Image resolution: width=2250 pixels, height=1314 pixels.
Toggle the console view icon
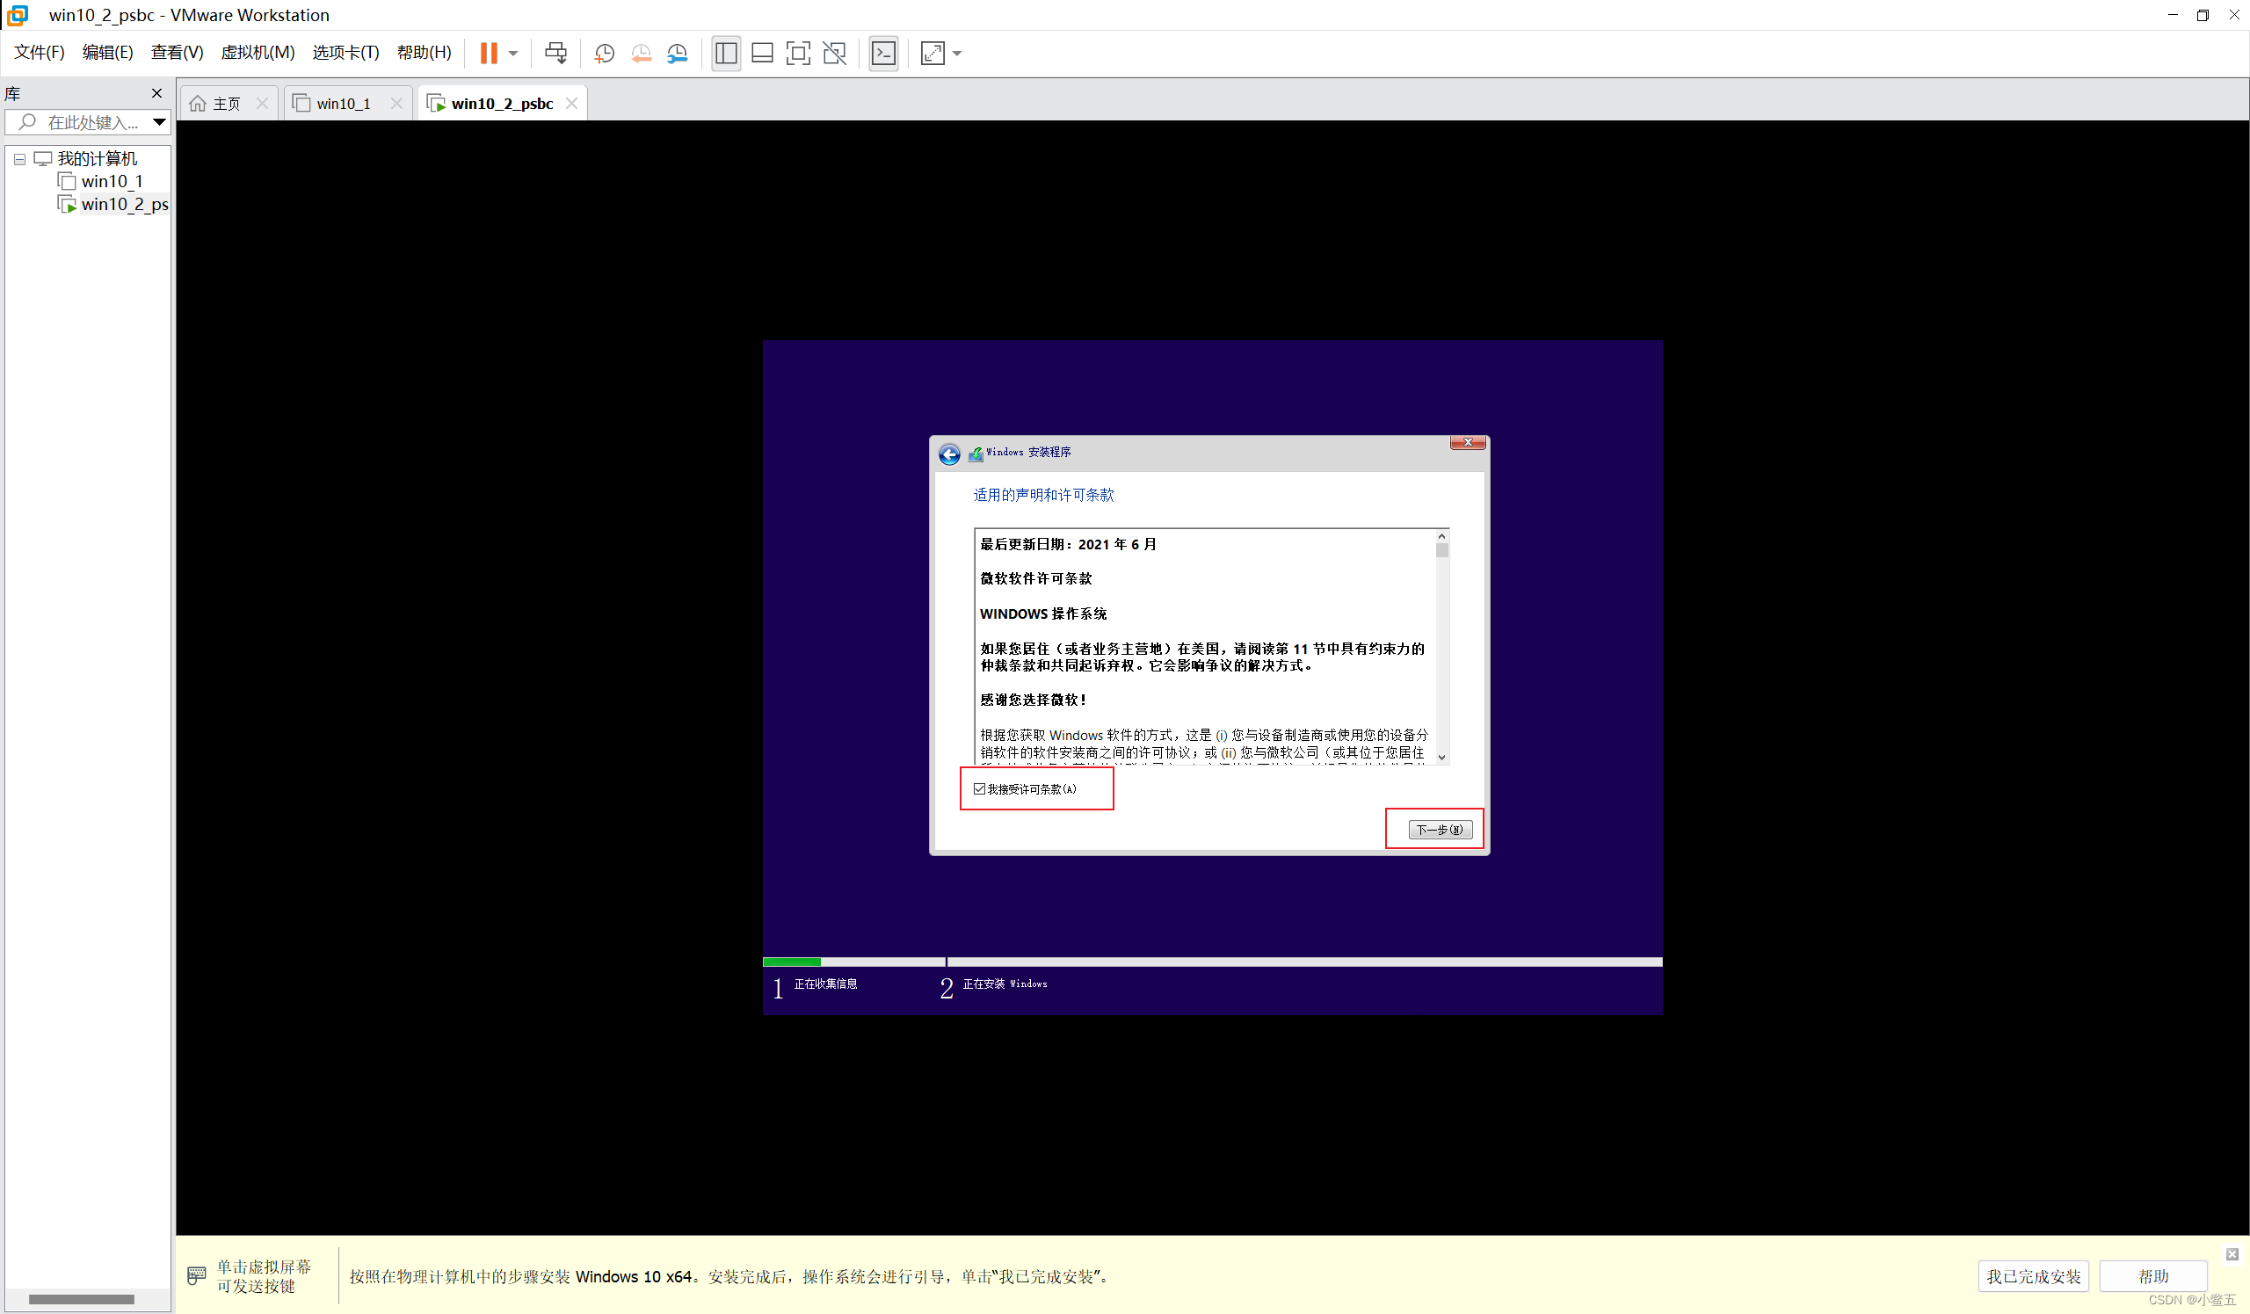(883, 54)
